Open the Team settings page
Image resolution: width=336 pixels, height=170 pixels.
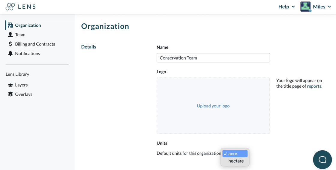20,35
